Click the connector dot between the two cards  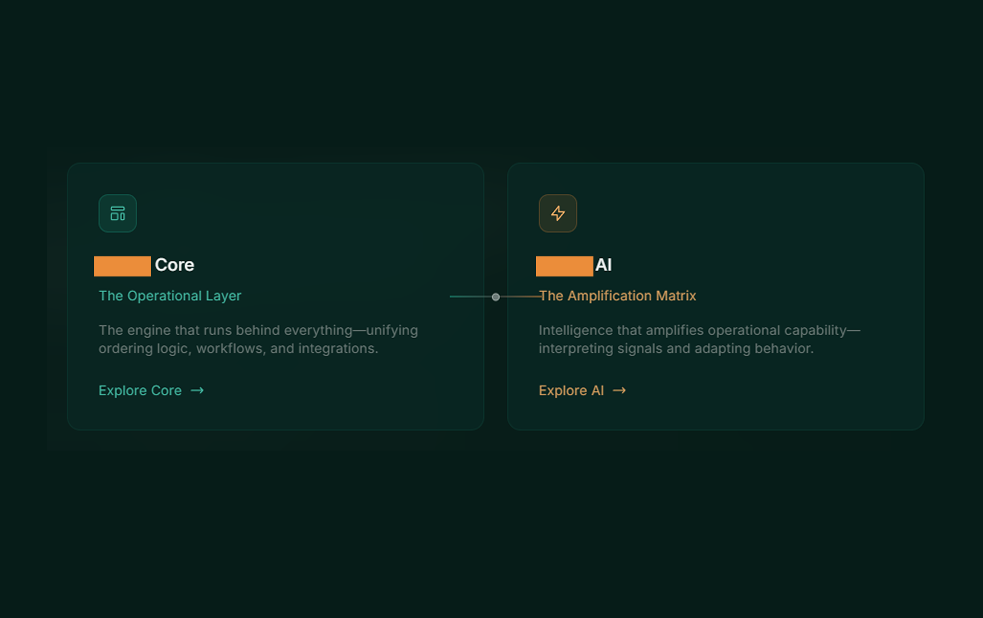coord(496,297)
